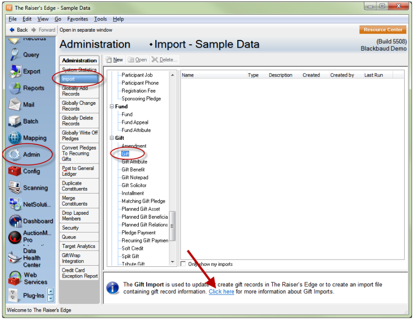Sort by the Created by column header

point(346,75)
